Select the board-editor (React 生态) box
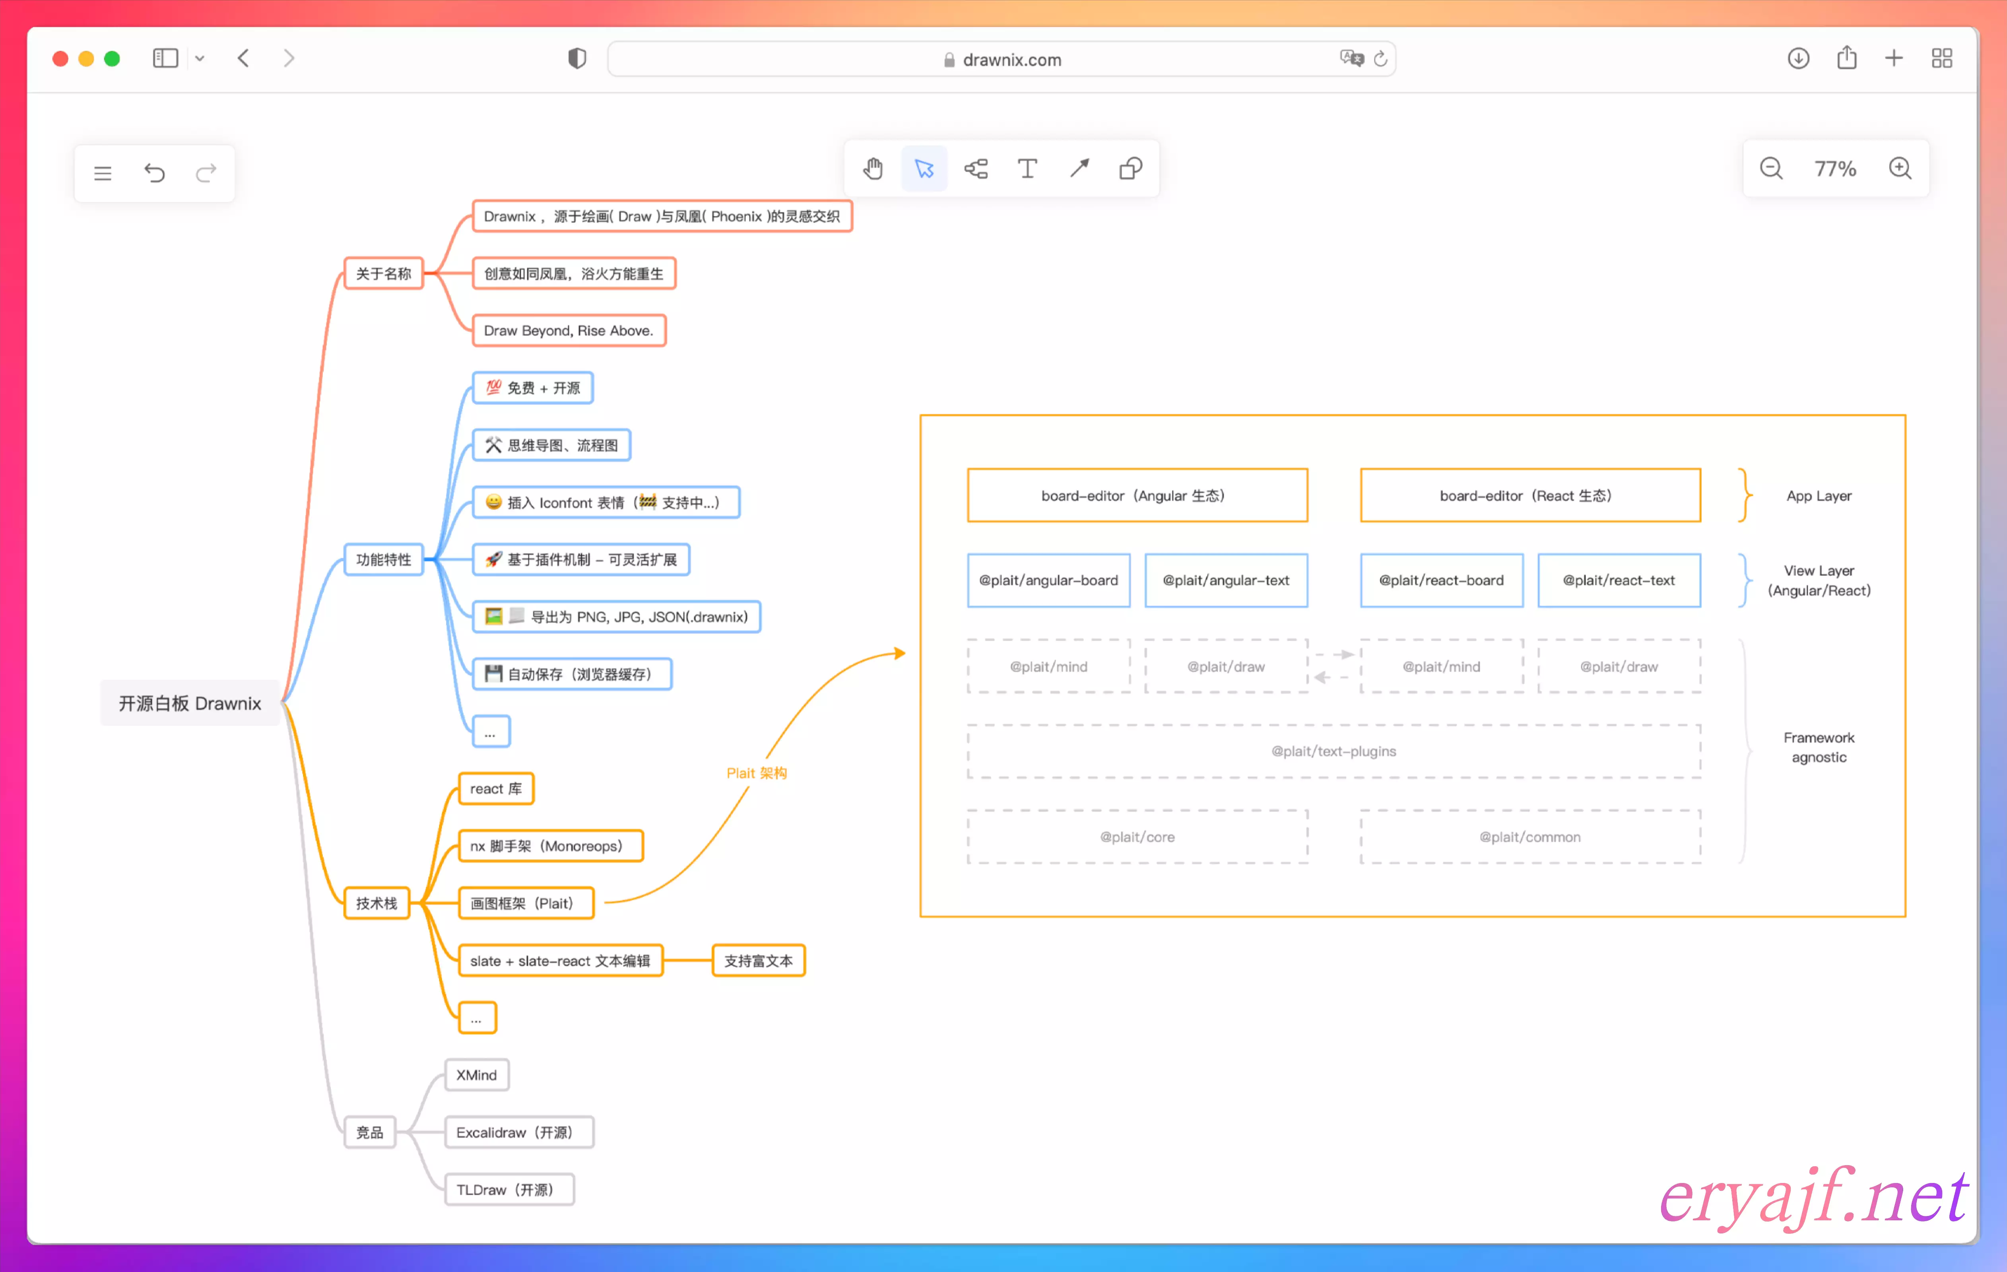This screenshot has width=2007, height=1272. click(x=1530, y=496)
